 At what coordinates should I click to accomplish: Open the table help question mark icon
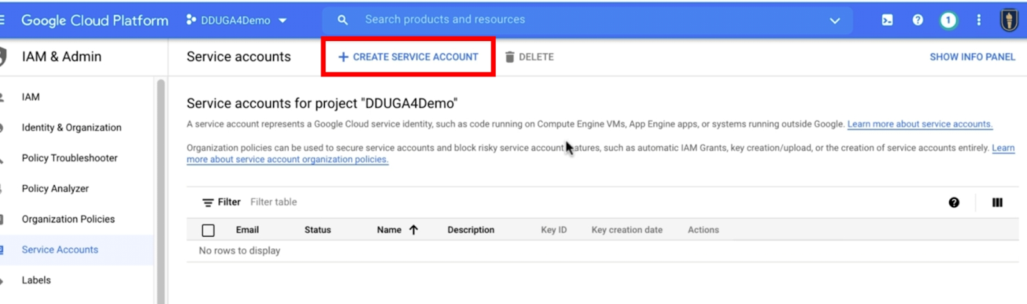point(954,203)
